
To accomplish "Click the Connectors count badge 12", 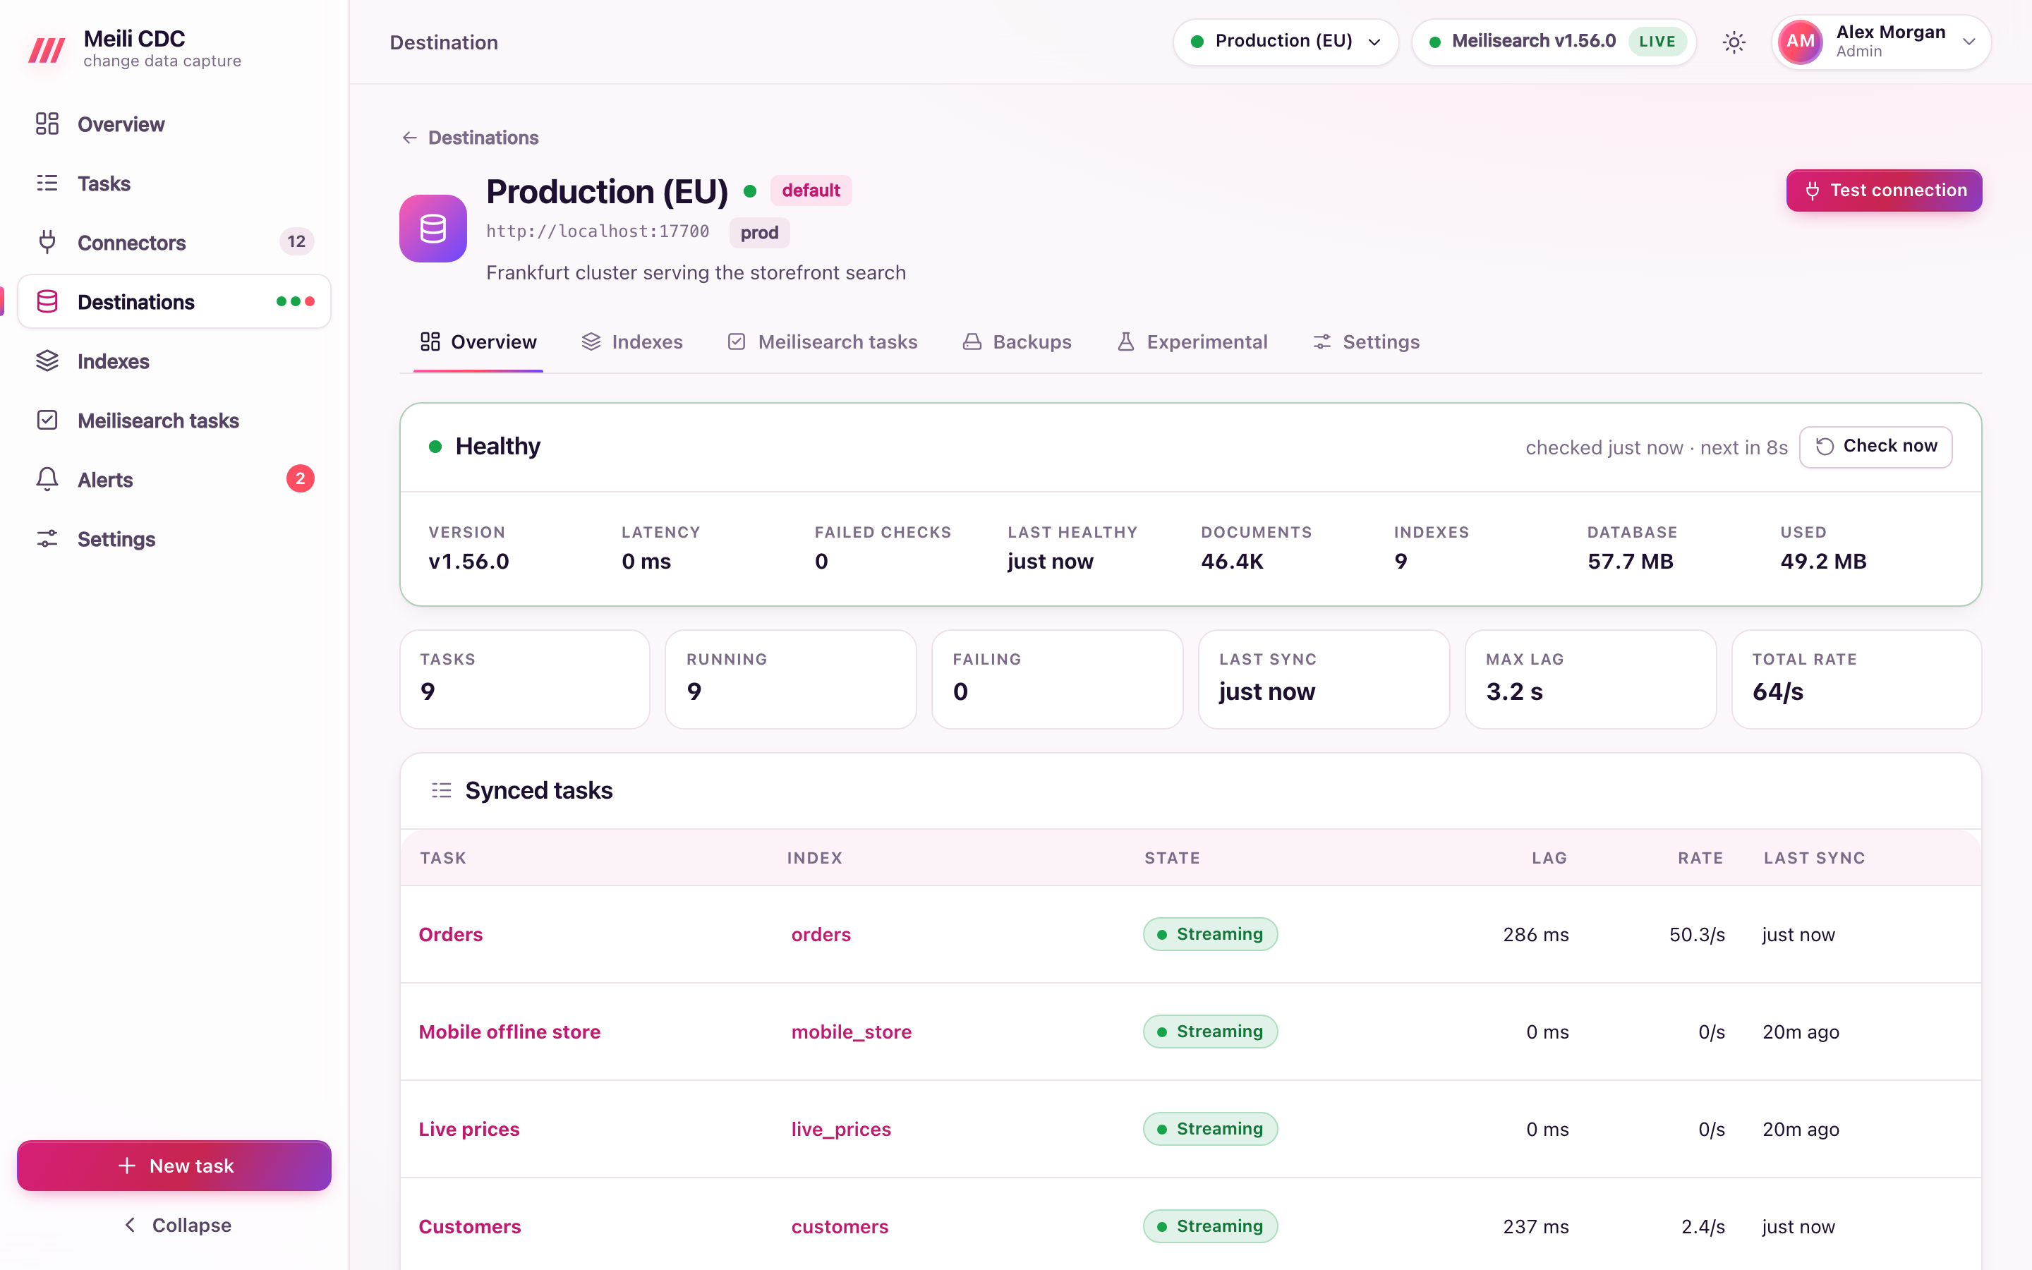I will (x=296, y=242).
